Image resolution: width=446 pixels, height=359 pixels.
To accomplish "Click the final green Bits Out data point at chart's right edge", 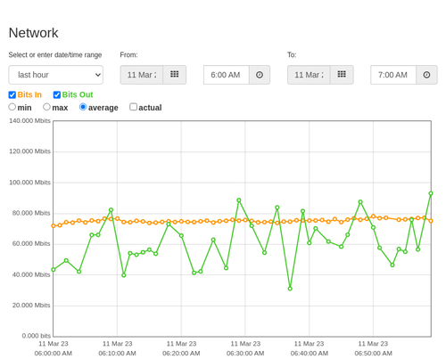I will (x=431, y=193).
